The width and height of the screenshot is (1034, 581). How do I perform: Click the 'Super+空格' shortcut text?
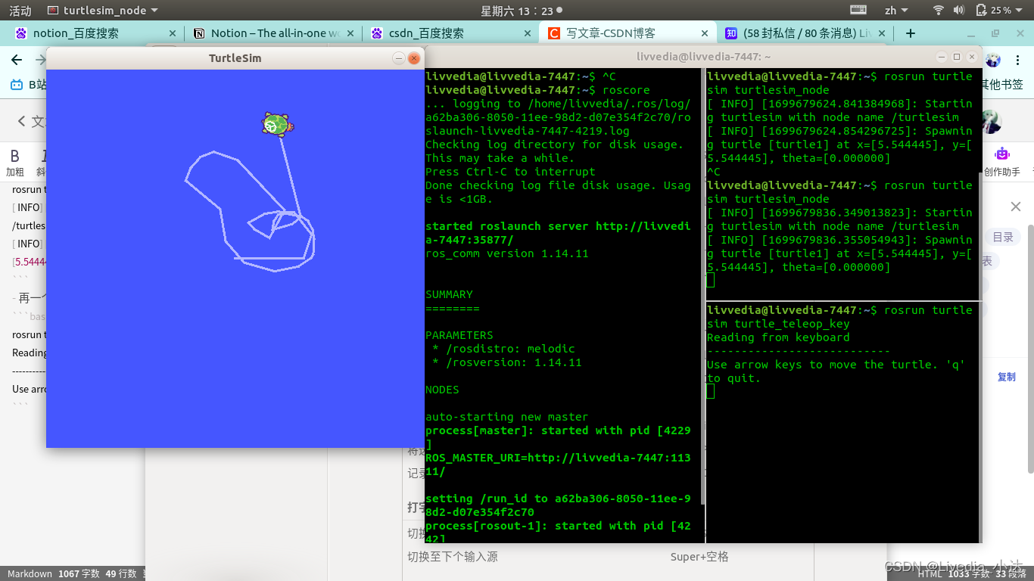point(699,557)
